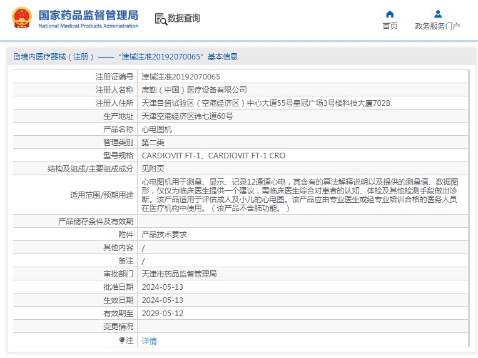
Task: Click the 审批部门 label
Action: coord(118,274)
